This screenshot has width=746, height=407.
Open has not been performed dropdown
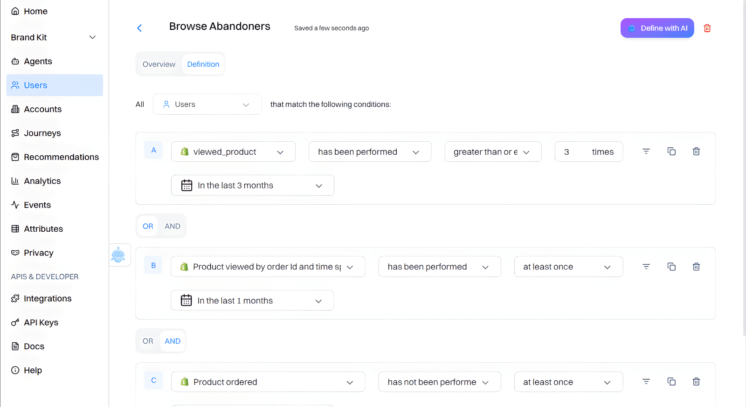(x=439, y=382)
